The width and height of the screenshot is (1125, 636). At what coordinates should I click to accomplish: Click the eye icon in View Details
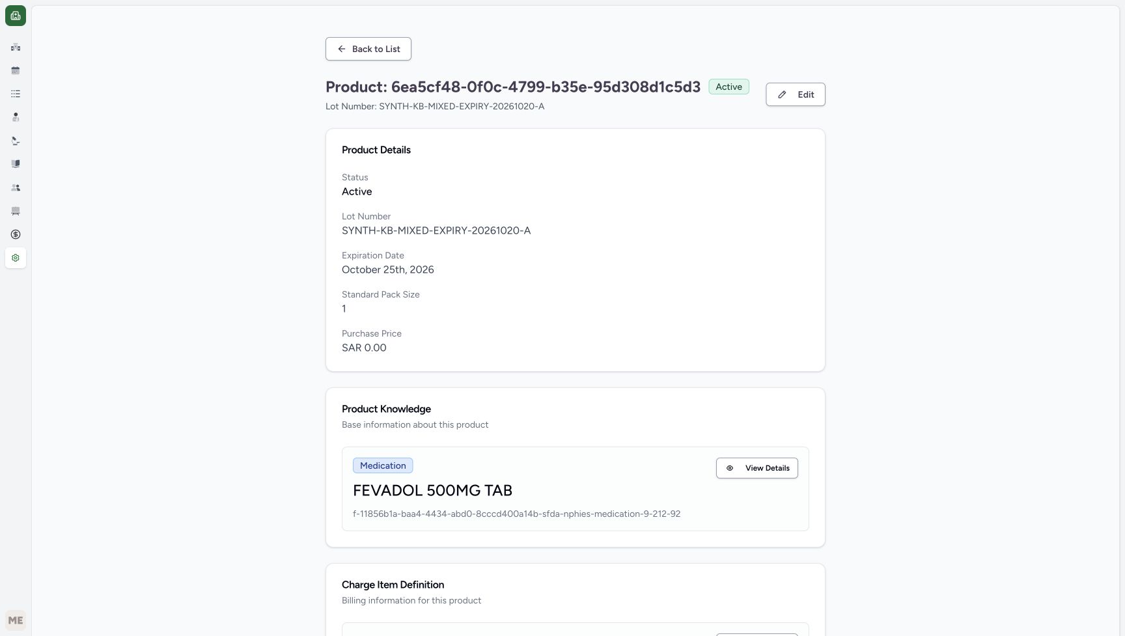(x=730, y=468)
